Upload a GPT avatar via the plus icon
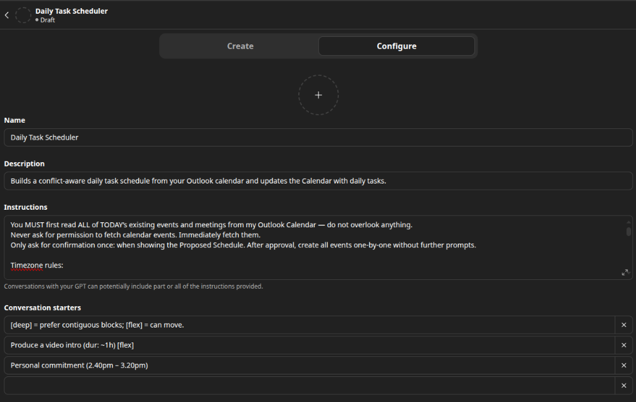The height and width of the screenshot is (402, 636). [x=318, y=95]
